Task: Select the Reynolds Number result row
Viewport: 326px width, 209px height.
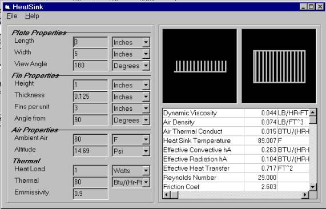Action: tap(236, 178)
